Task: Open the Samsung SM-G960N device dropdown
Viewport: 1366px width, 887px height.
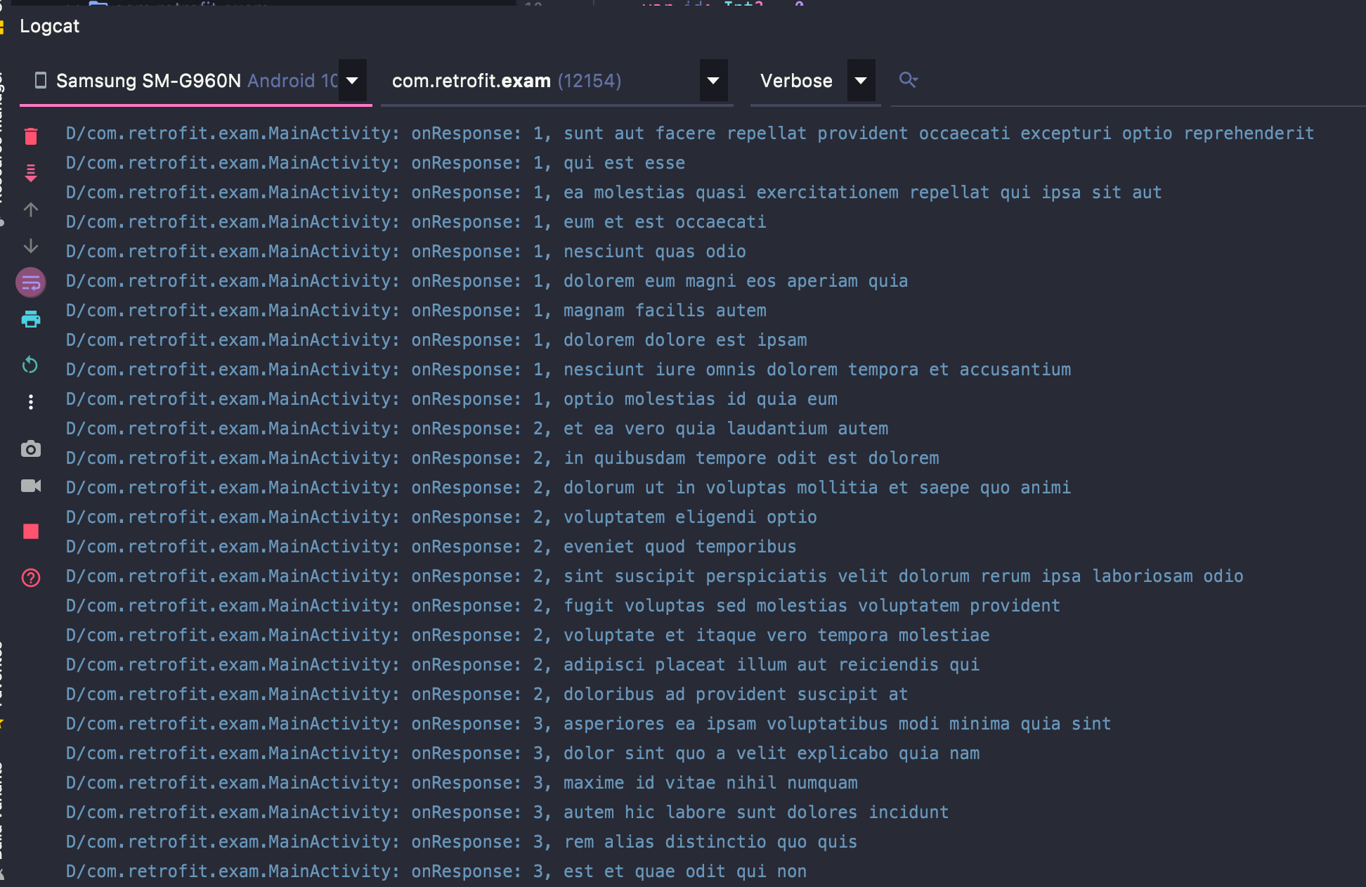Action: 352,81
